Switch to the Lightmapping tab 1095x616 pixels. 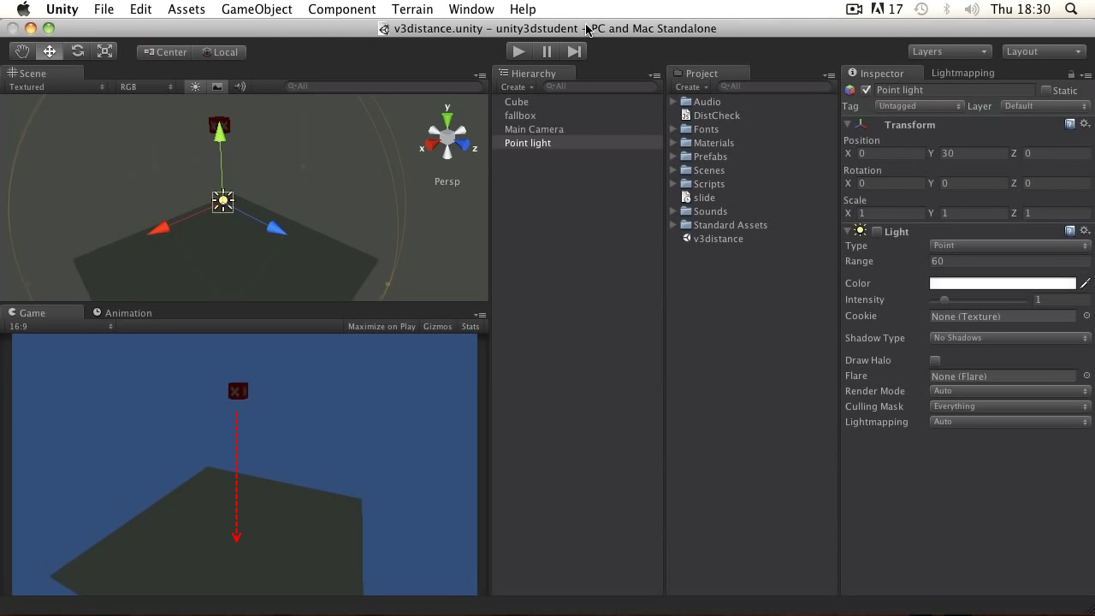pos(962,74)
